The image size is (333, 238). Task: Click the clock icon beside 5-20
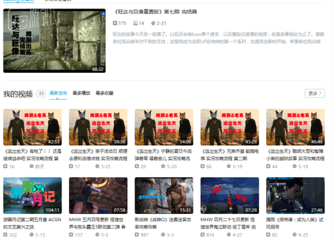tap(163, 166)
